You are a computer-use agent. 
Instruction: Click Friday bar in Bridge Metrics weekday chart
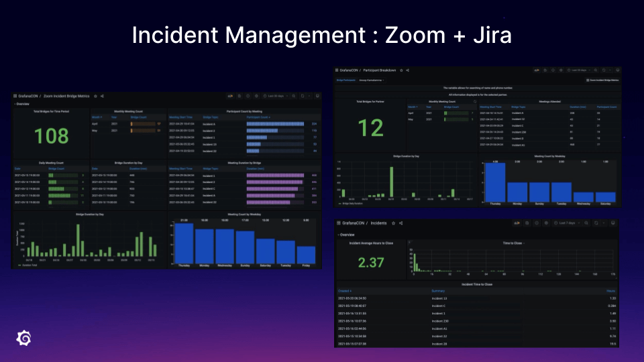pos(306,255)
